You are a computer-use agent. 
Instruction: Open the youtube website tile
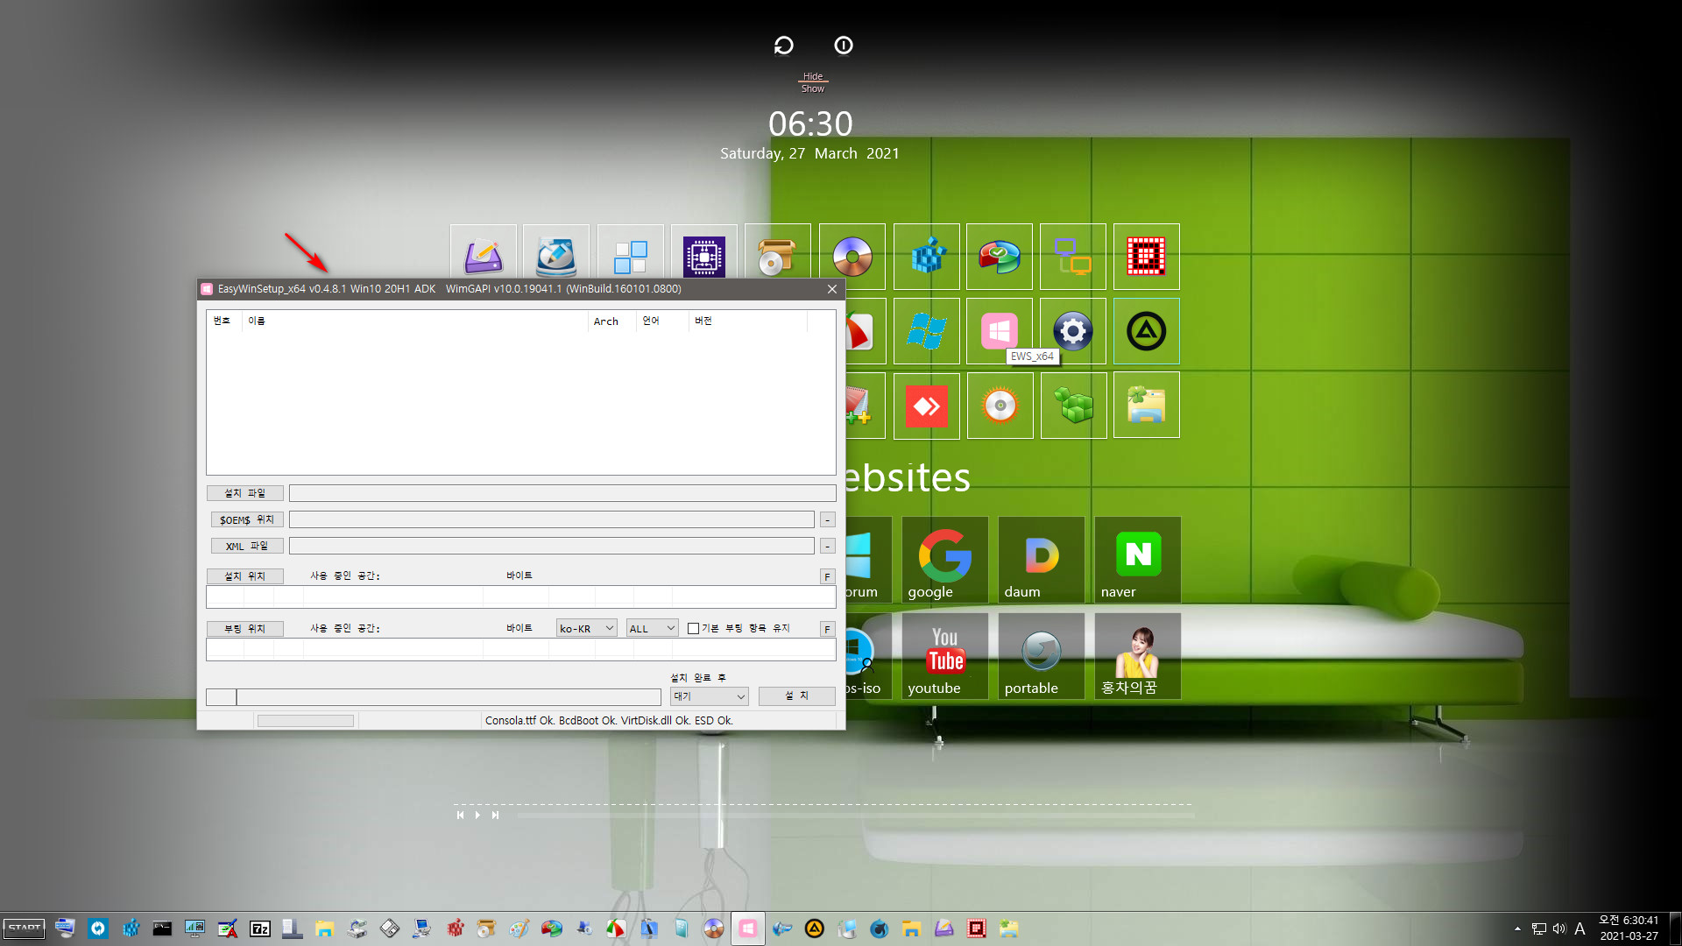coord(945,656)
